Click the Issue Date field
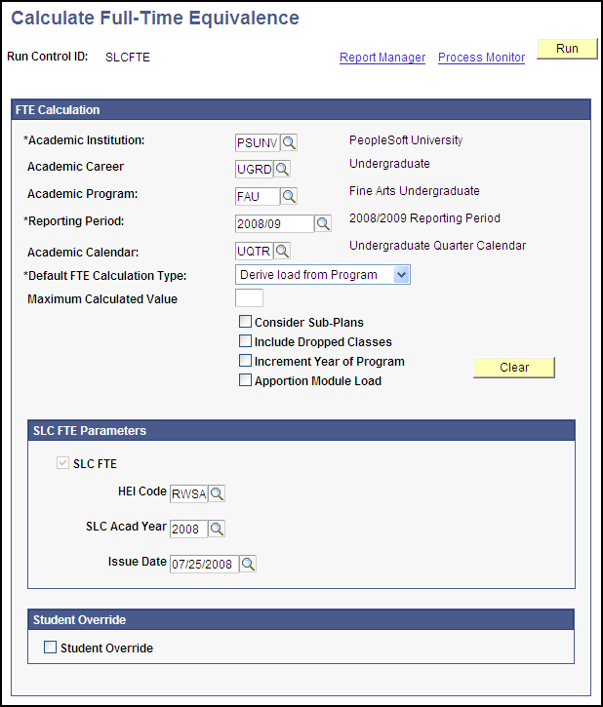Image resolution: width=603 pixels, height=707 pixels. click(x=204, y=564)
